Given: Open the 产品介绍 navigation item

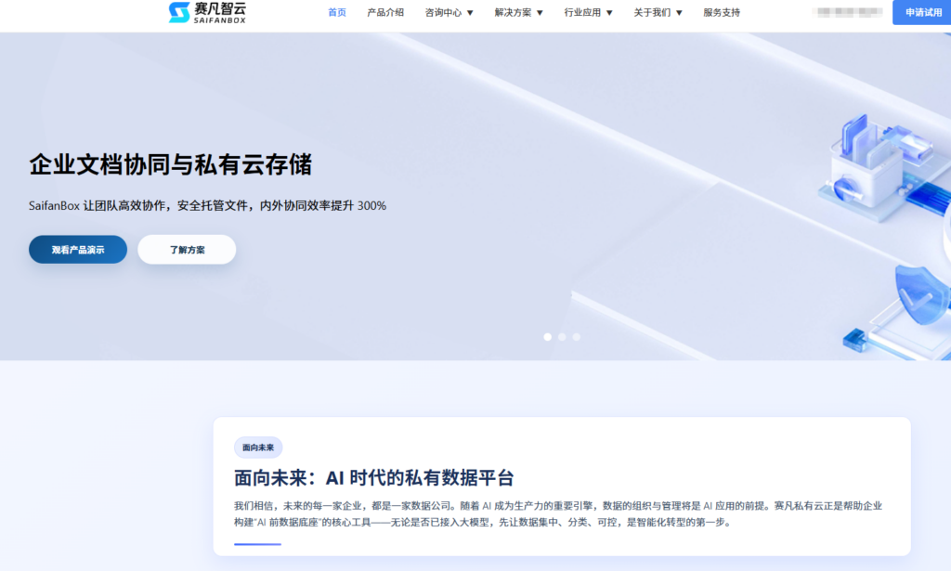Looking at the screenshot, I should tap(385, 12).
